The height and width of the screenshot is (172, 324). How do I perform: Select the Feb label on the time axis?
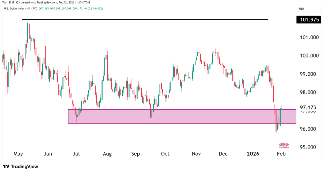click(x=281, y=154)
